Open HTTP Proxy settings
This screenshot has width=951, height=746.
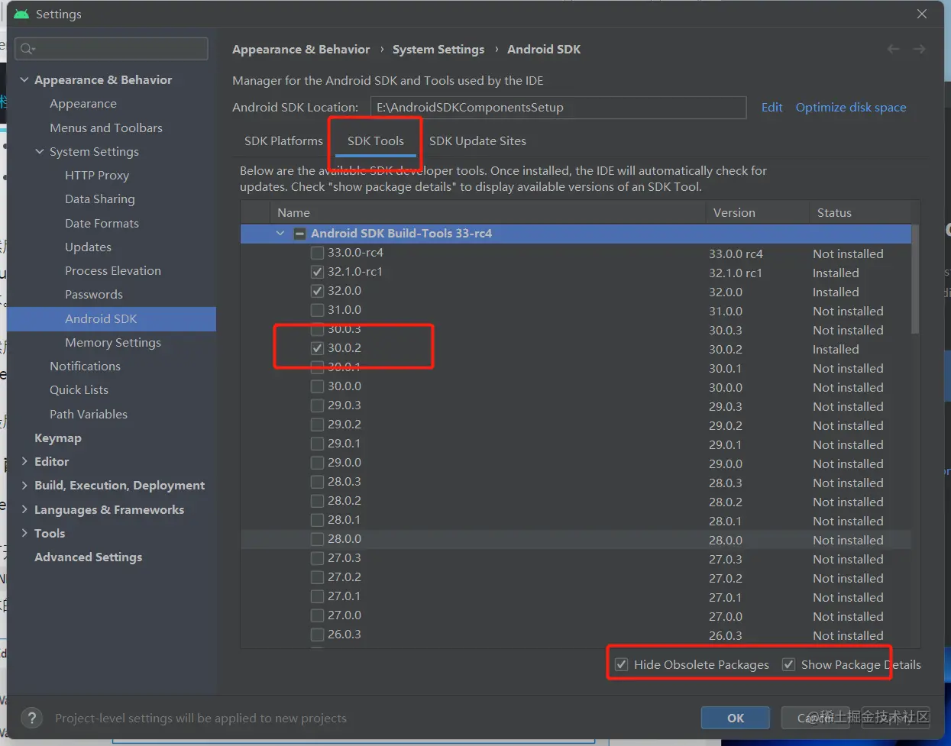(x=97, y=175)
